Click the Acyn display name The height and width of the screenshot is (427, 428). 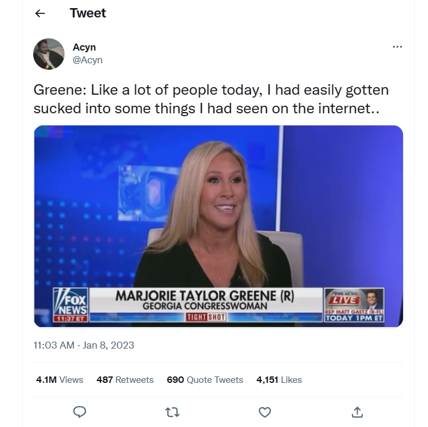(84, 48)
